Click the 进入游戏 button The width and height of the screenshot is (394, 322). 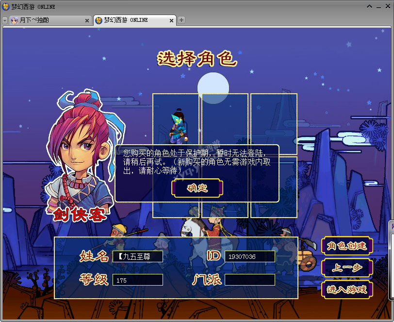347,289
